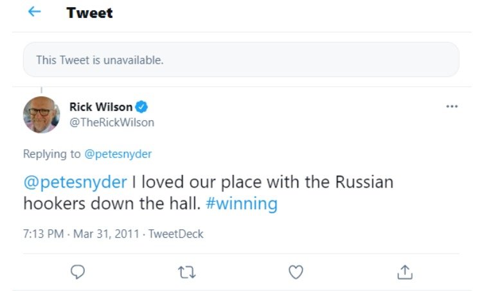Click the share upload icon
The image size is (482, 291).
[x=404, y=272]
